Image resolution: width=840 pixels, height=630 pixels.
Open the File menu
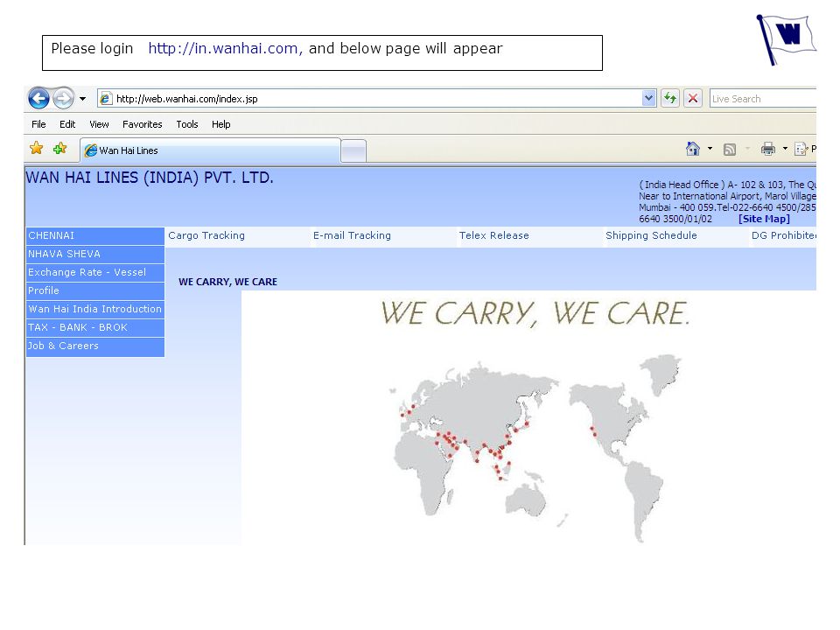pyautogui.click(x=38, y=124)
